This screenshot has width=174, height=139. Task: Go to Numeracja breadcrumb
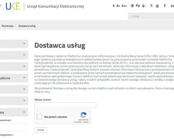8,26
